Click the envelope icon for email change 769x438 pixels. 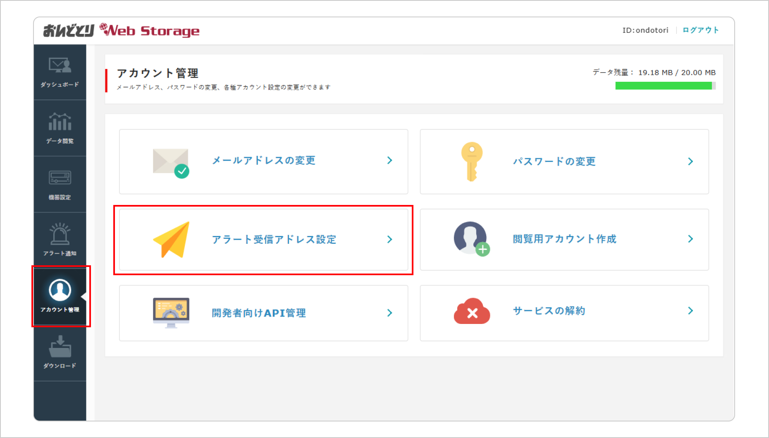click(171, 162)
